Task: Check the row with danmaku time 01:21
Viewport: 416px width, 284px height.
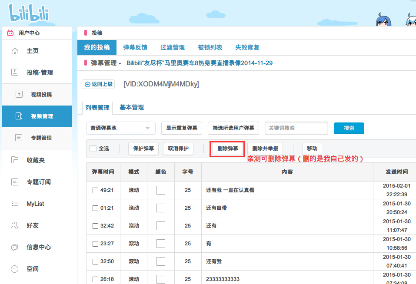Action: click(95, 208)
